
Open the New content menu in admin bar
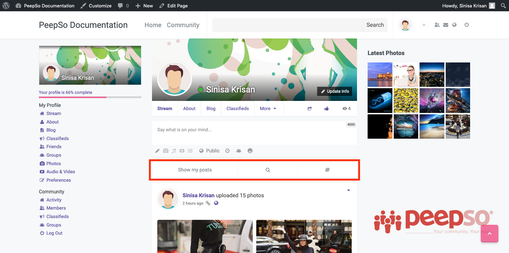click(x=144, y=6)
